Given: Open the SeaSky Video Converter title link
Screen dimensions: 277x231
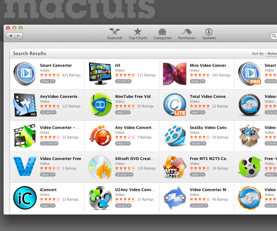Looking at the screenshot, I should tap(210, 128).
